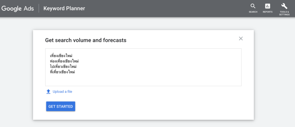The width and height of the screenshot is (295, 127).
Task: Click the Get search volume and forecasts heading
Action: click(86, 40)
